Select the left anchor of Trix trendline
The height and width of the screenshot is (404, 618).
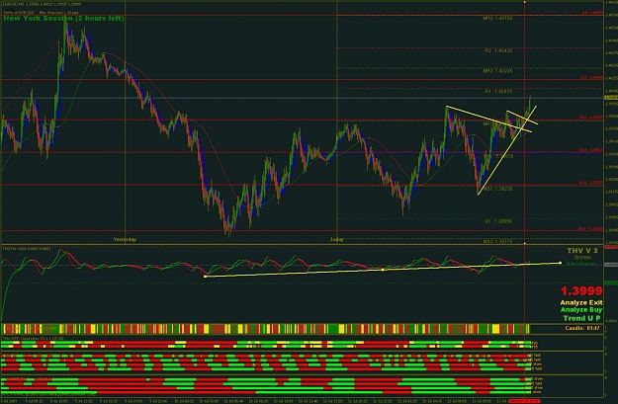coord(205,277)
